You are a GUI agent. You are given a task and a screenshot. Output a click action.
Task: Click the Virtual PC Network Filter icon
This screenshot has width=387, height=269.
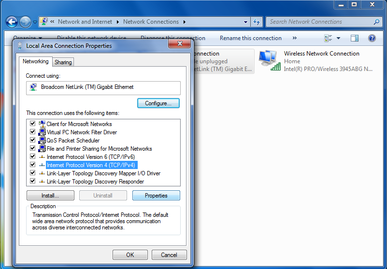(x=42, y=132)
